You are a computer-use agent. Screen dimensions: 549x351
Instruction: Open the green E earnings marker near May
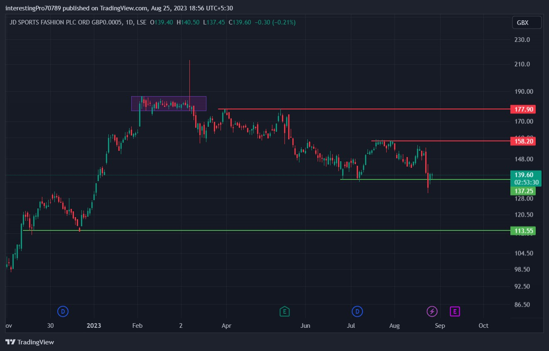point(284,311)
